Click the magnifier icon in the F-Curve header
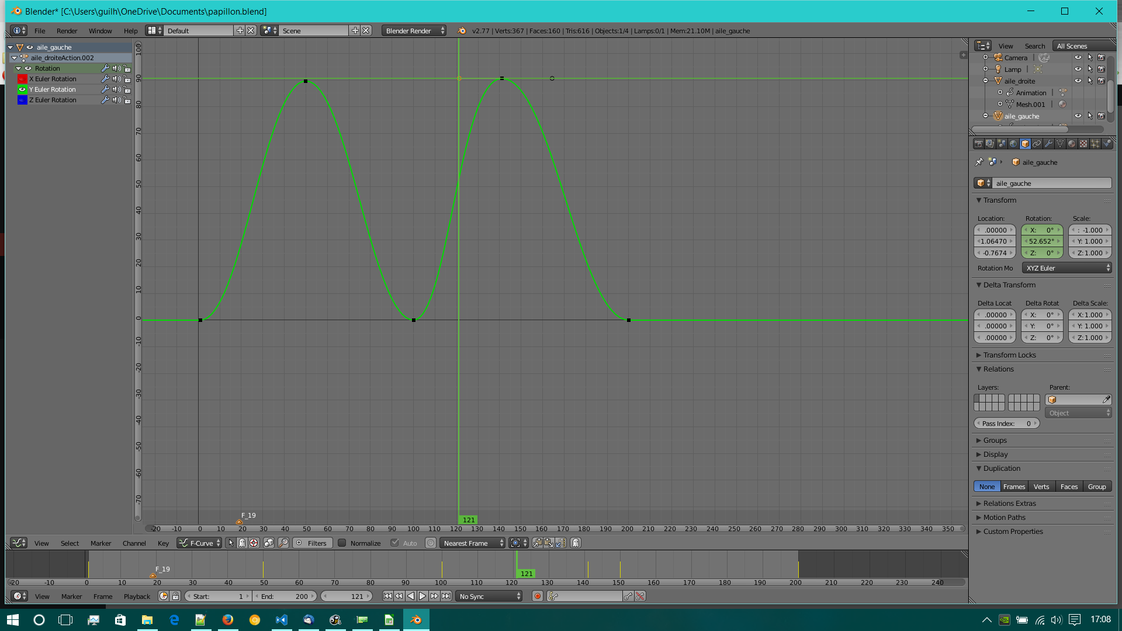Image resolution: width=1122 pixels, height=631 pixels. [283, 543]
